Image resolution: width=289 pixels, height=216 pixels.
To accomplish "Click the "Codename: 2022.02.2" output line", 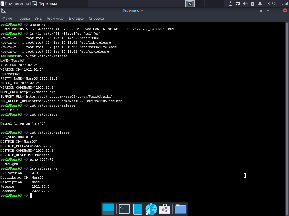I will (25, 191).
